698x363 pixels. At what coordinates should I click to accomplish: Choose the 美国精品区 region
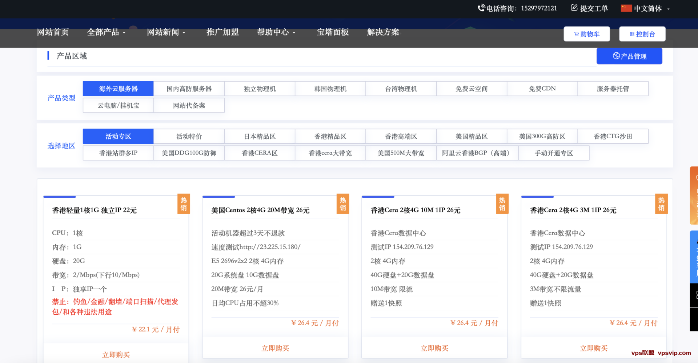point(472,136)
